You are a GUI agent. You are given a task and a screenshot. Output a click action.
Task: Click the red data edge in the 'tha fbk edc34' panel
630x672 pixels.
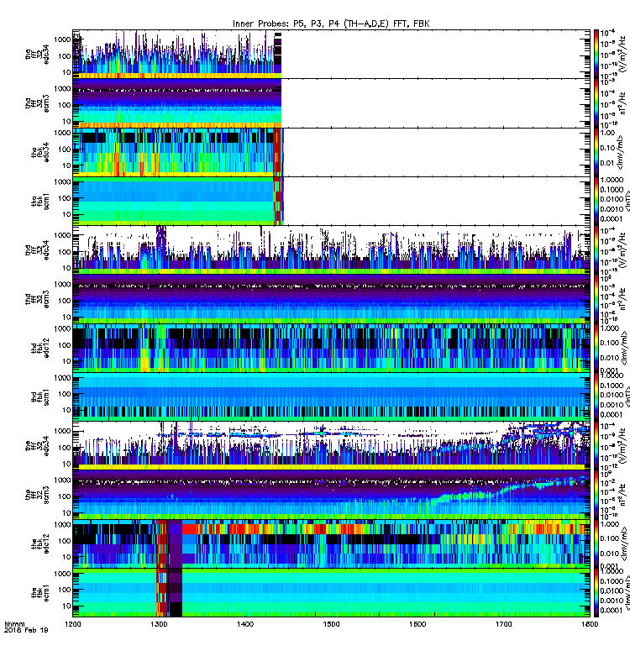pos(278,152)
